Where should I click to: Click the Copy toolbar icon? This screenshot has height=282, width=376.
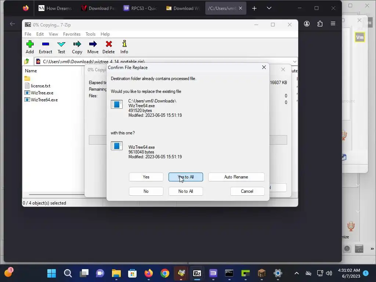[x=77, y=47]
